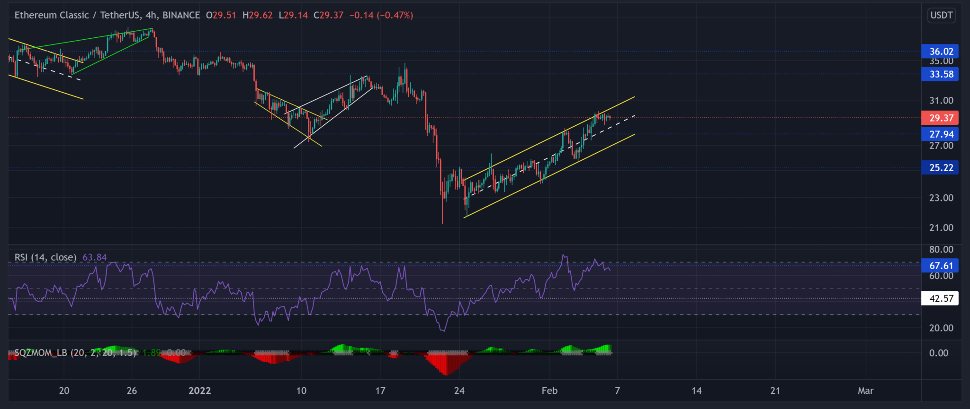Click the Feb date on time axis
970x409 pixels.
(549, 391)
